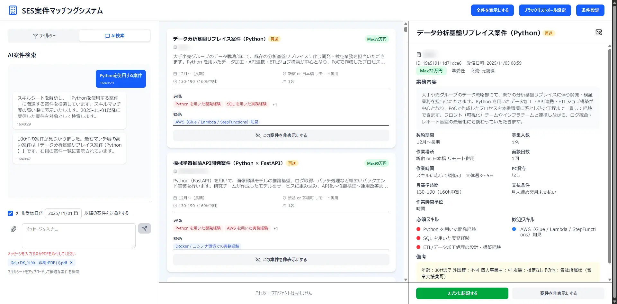Expand +1 skills in second project card

click(x=276, y=228)
